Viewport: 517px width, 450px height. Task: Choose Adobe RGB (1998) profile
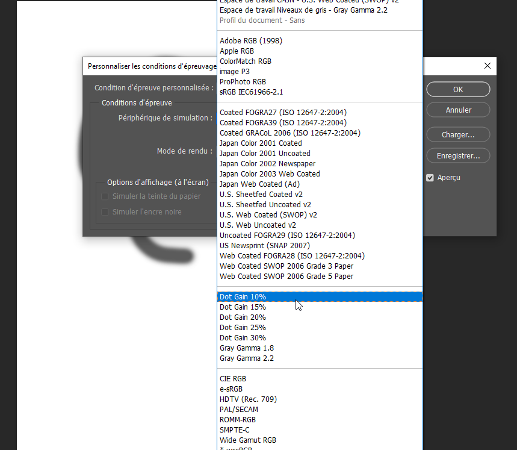pyautogui.click(x=250, y=41)
